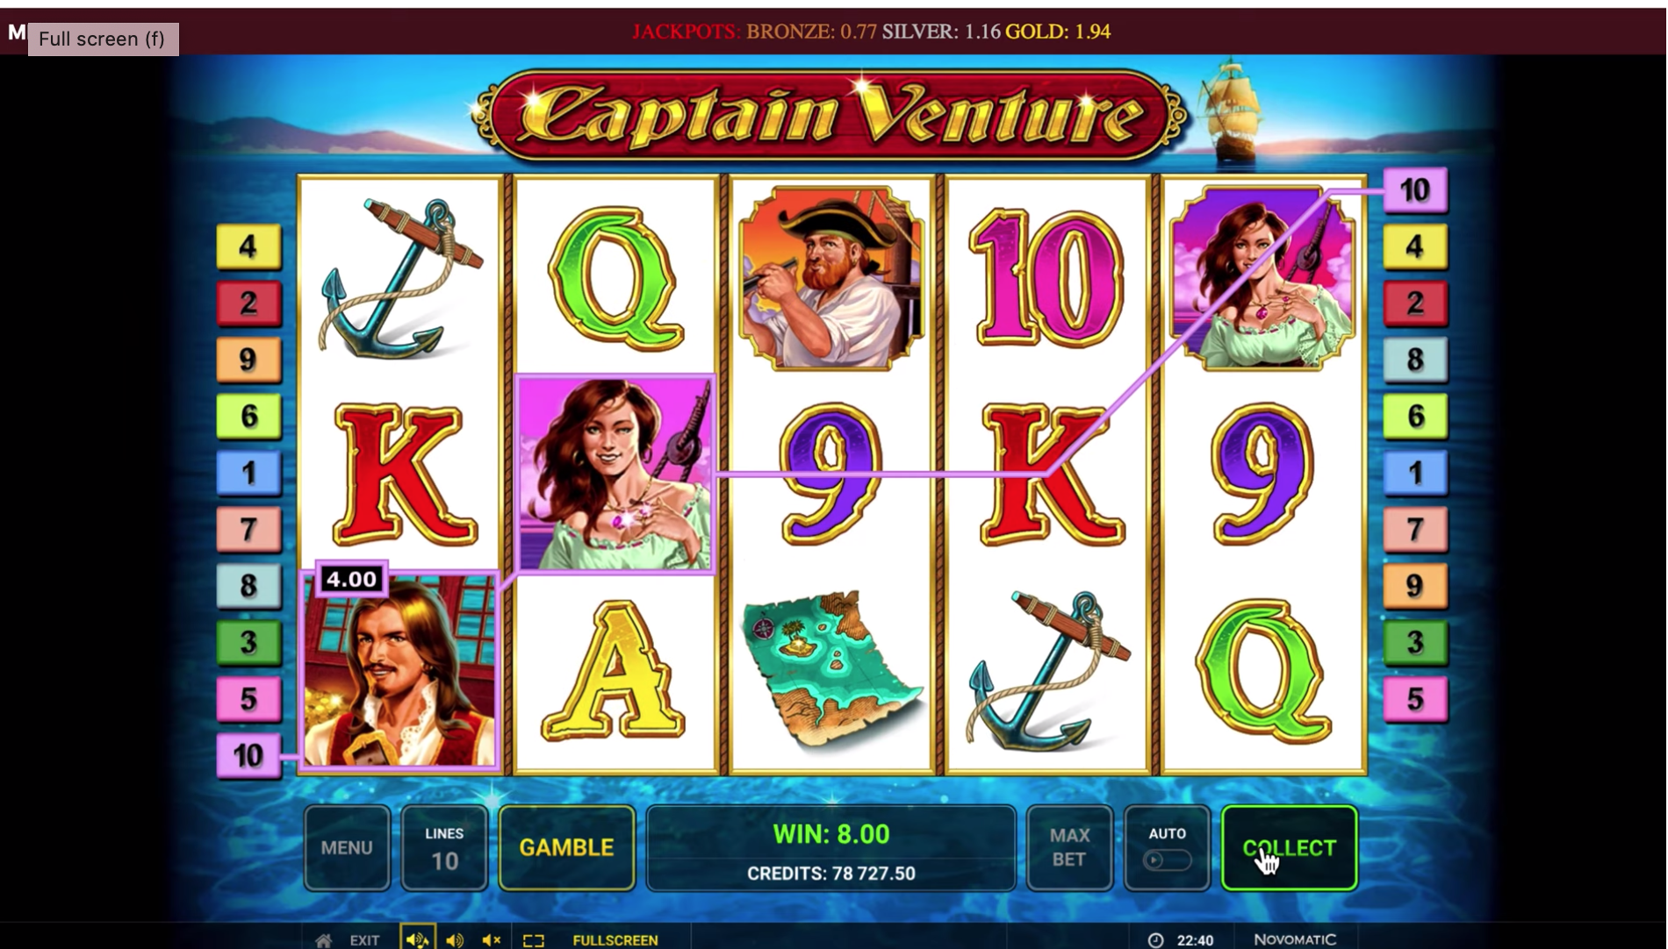Click the home icon beside EXIT
Viewport: 1668px width, 949px height.
pos(324,940)
